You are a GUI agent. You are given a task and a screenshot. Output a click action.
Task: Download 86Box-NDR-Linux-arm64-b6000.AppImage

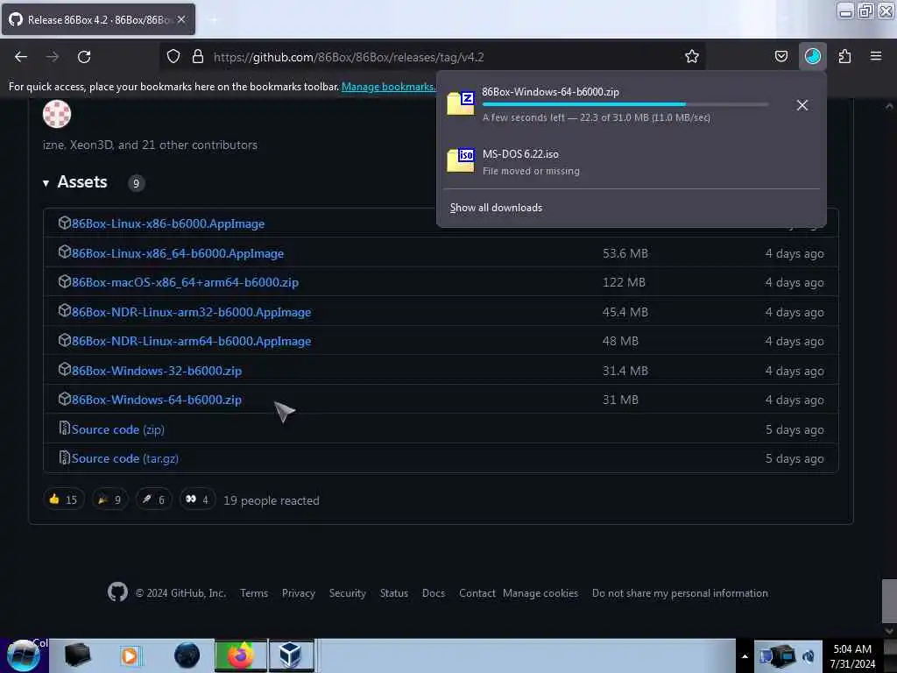click(191, 341)
